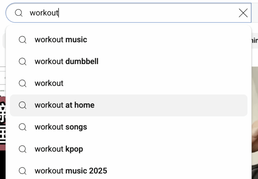Select the "workout music 2025" suggestion
The height and width of the screenshot is (179, 258).
tap(71, 171)
